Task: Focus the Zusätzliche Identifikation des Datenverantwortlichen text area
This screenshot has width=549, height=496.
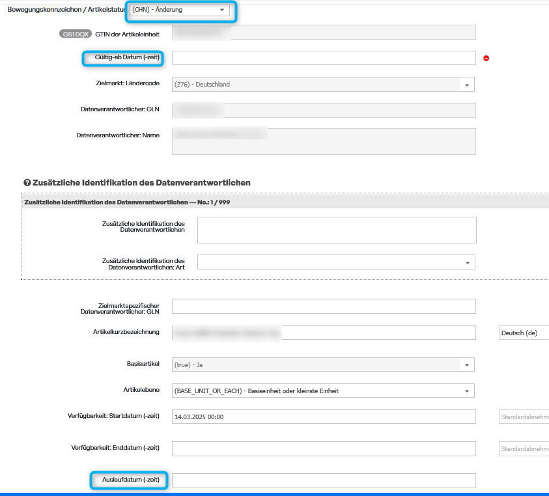Action: pyautogui.click(x=337, y=230)
